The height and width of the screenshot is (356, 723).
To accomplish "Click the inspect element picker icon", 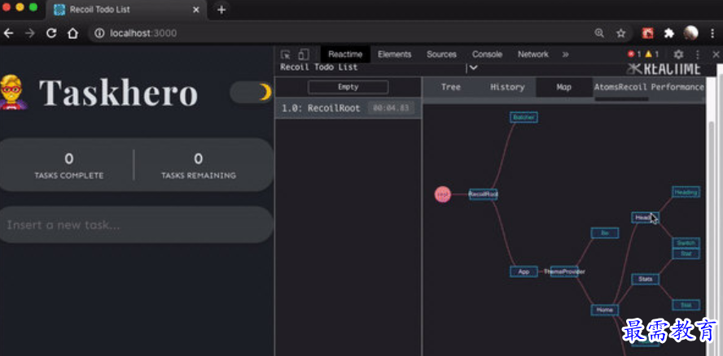I will point(286,54).
